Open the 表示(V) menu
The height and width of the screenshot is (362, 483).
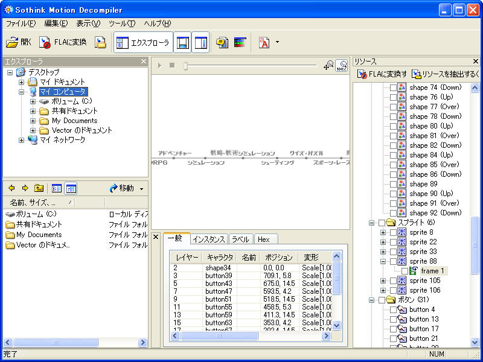click(x=88, y=24)
